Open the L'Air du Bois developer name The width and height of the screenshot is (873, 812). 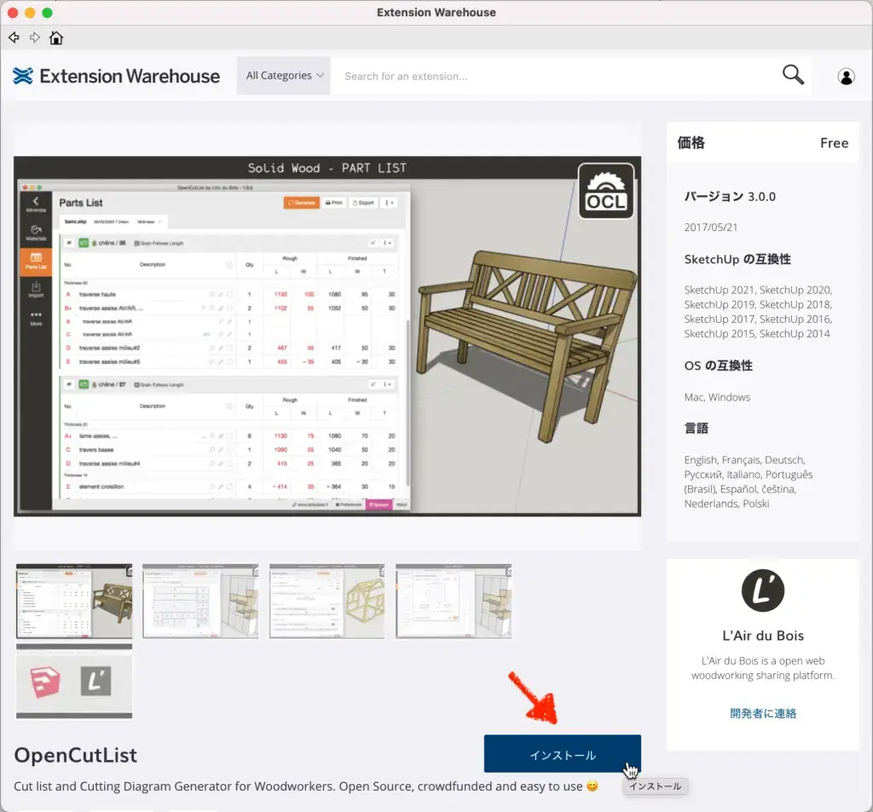tap(763, 636)
